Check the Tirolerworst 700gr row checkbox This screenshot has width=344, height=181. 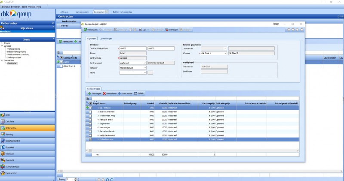[90, 115]
